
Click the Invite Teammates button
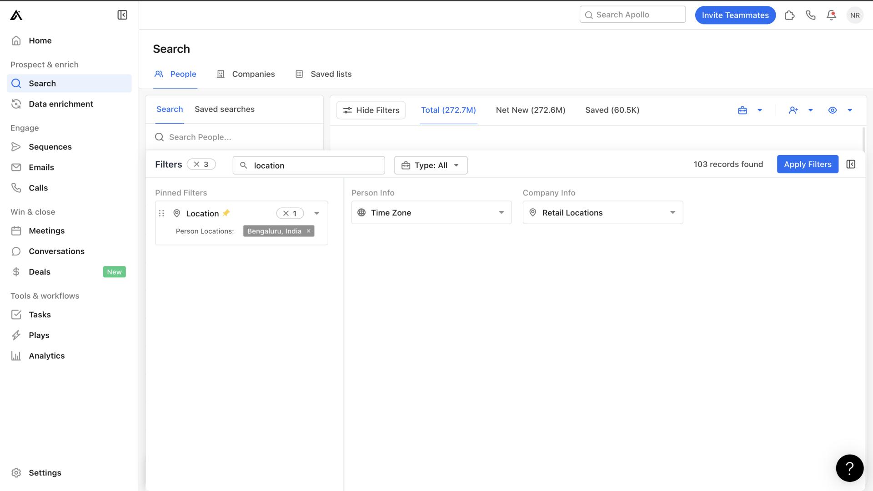click(x=735, y=15)
